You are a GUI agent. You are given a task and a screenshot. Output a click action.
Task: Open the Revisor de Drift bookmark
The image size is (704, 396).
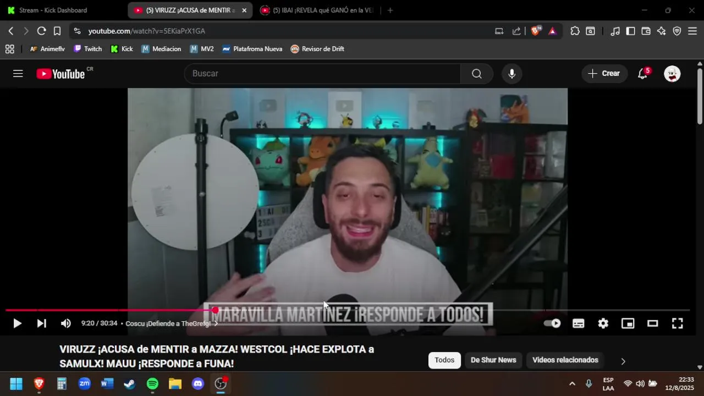[317, 49]
